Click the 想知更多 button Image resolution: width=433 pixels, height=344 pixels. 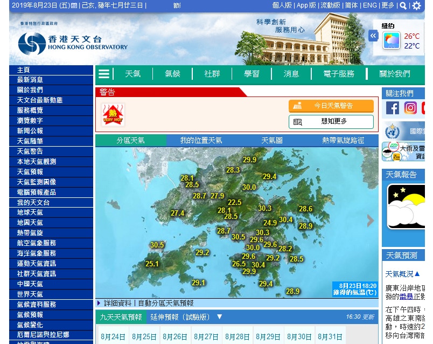click(331, 122)
